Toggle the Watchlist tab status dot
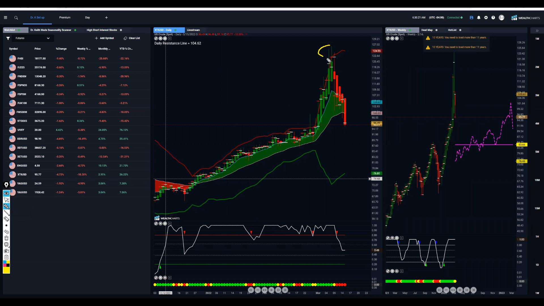Viewport: 544px width, 306px height. (19, 30)
